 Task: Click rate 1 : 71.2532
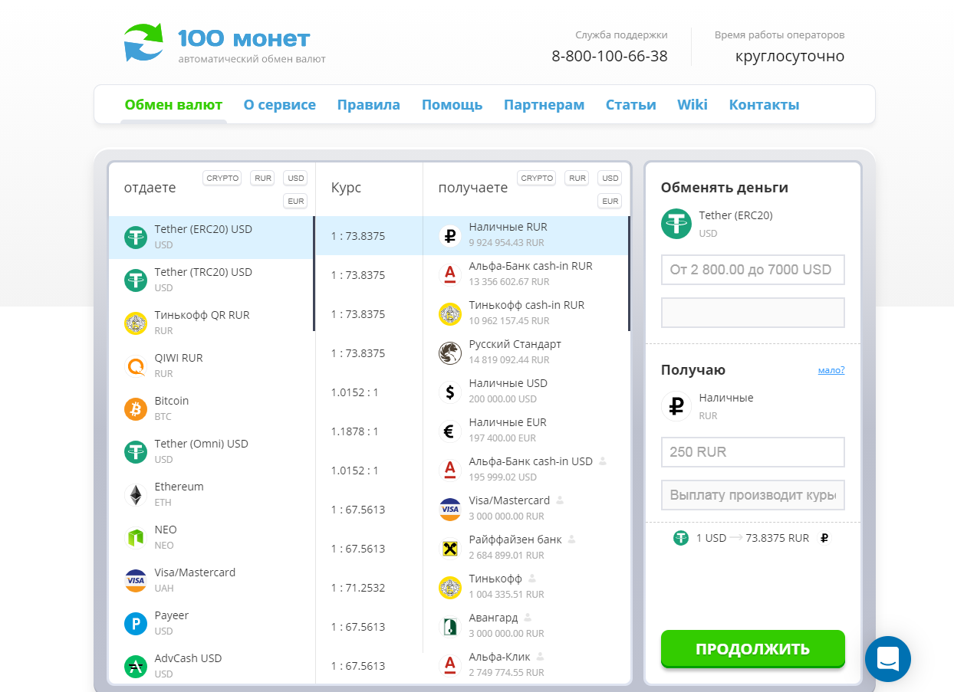tap(358, 588)
